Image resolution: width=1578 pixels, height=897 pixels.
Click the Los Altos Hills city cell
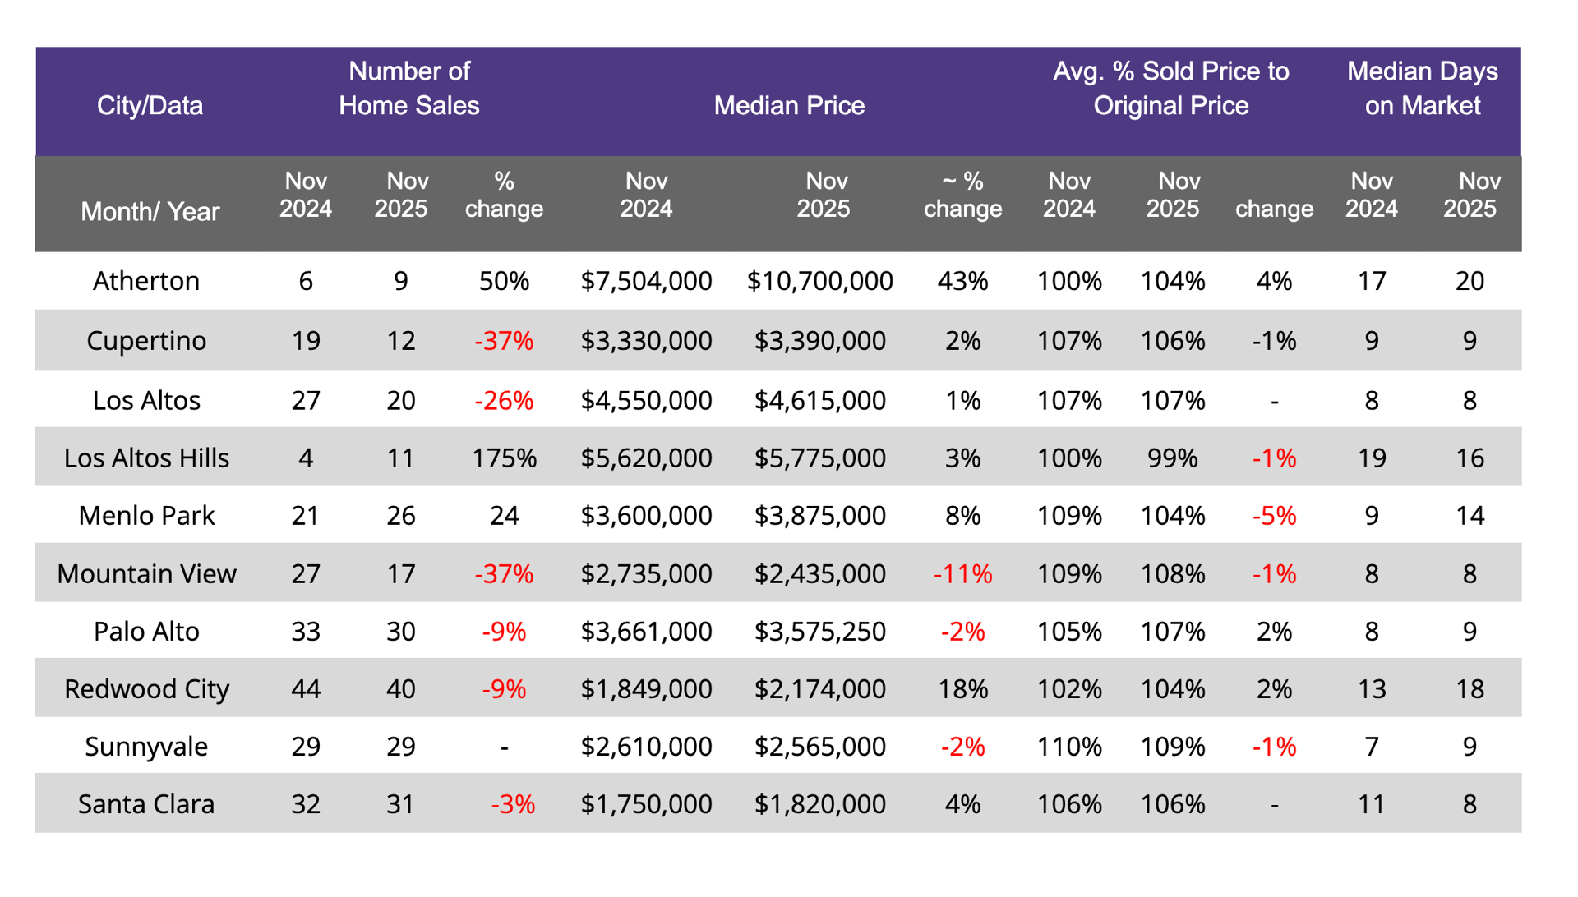pyautogui.click(x=146, y=458)
